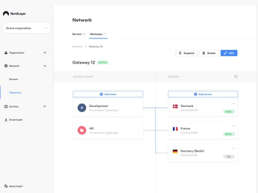The width and height of the screenshot is (258, 193).
Task: Click France 100% load indicator
Action: pyautogui.click(x=229, y=134)
